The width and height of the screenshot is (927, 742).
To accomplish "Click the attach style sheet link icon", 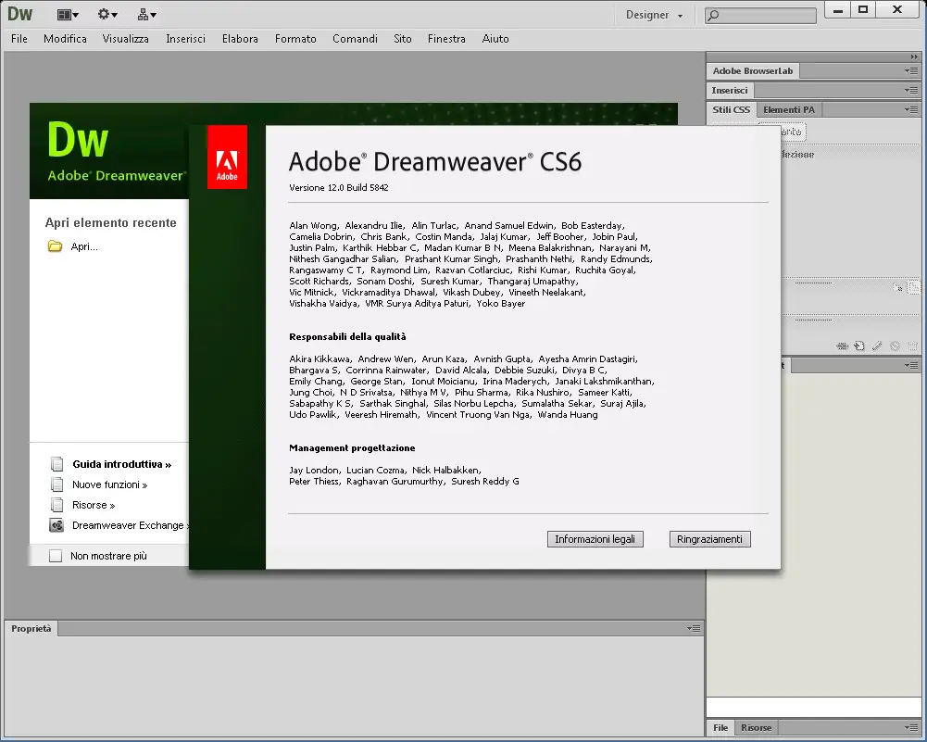I will tap(842, 346).
